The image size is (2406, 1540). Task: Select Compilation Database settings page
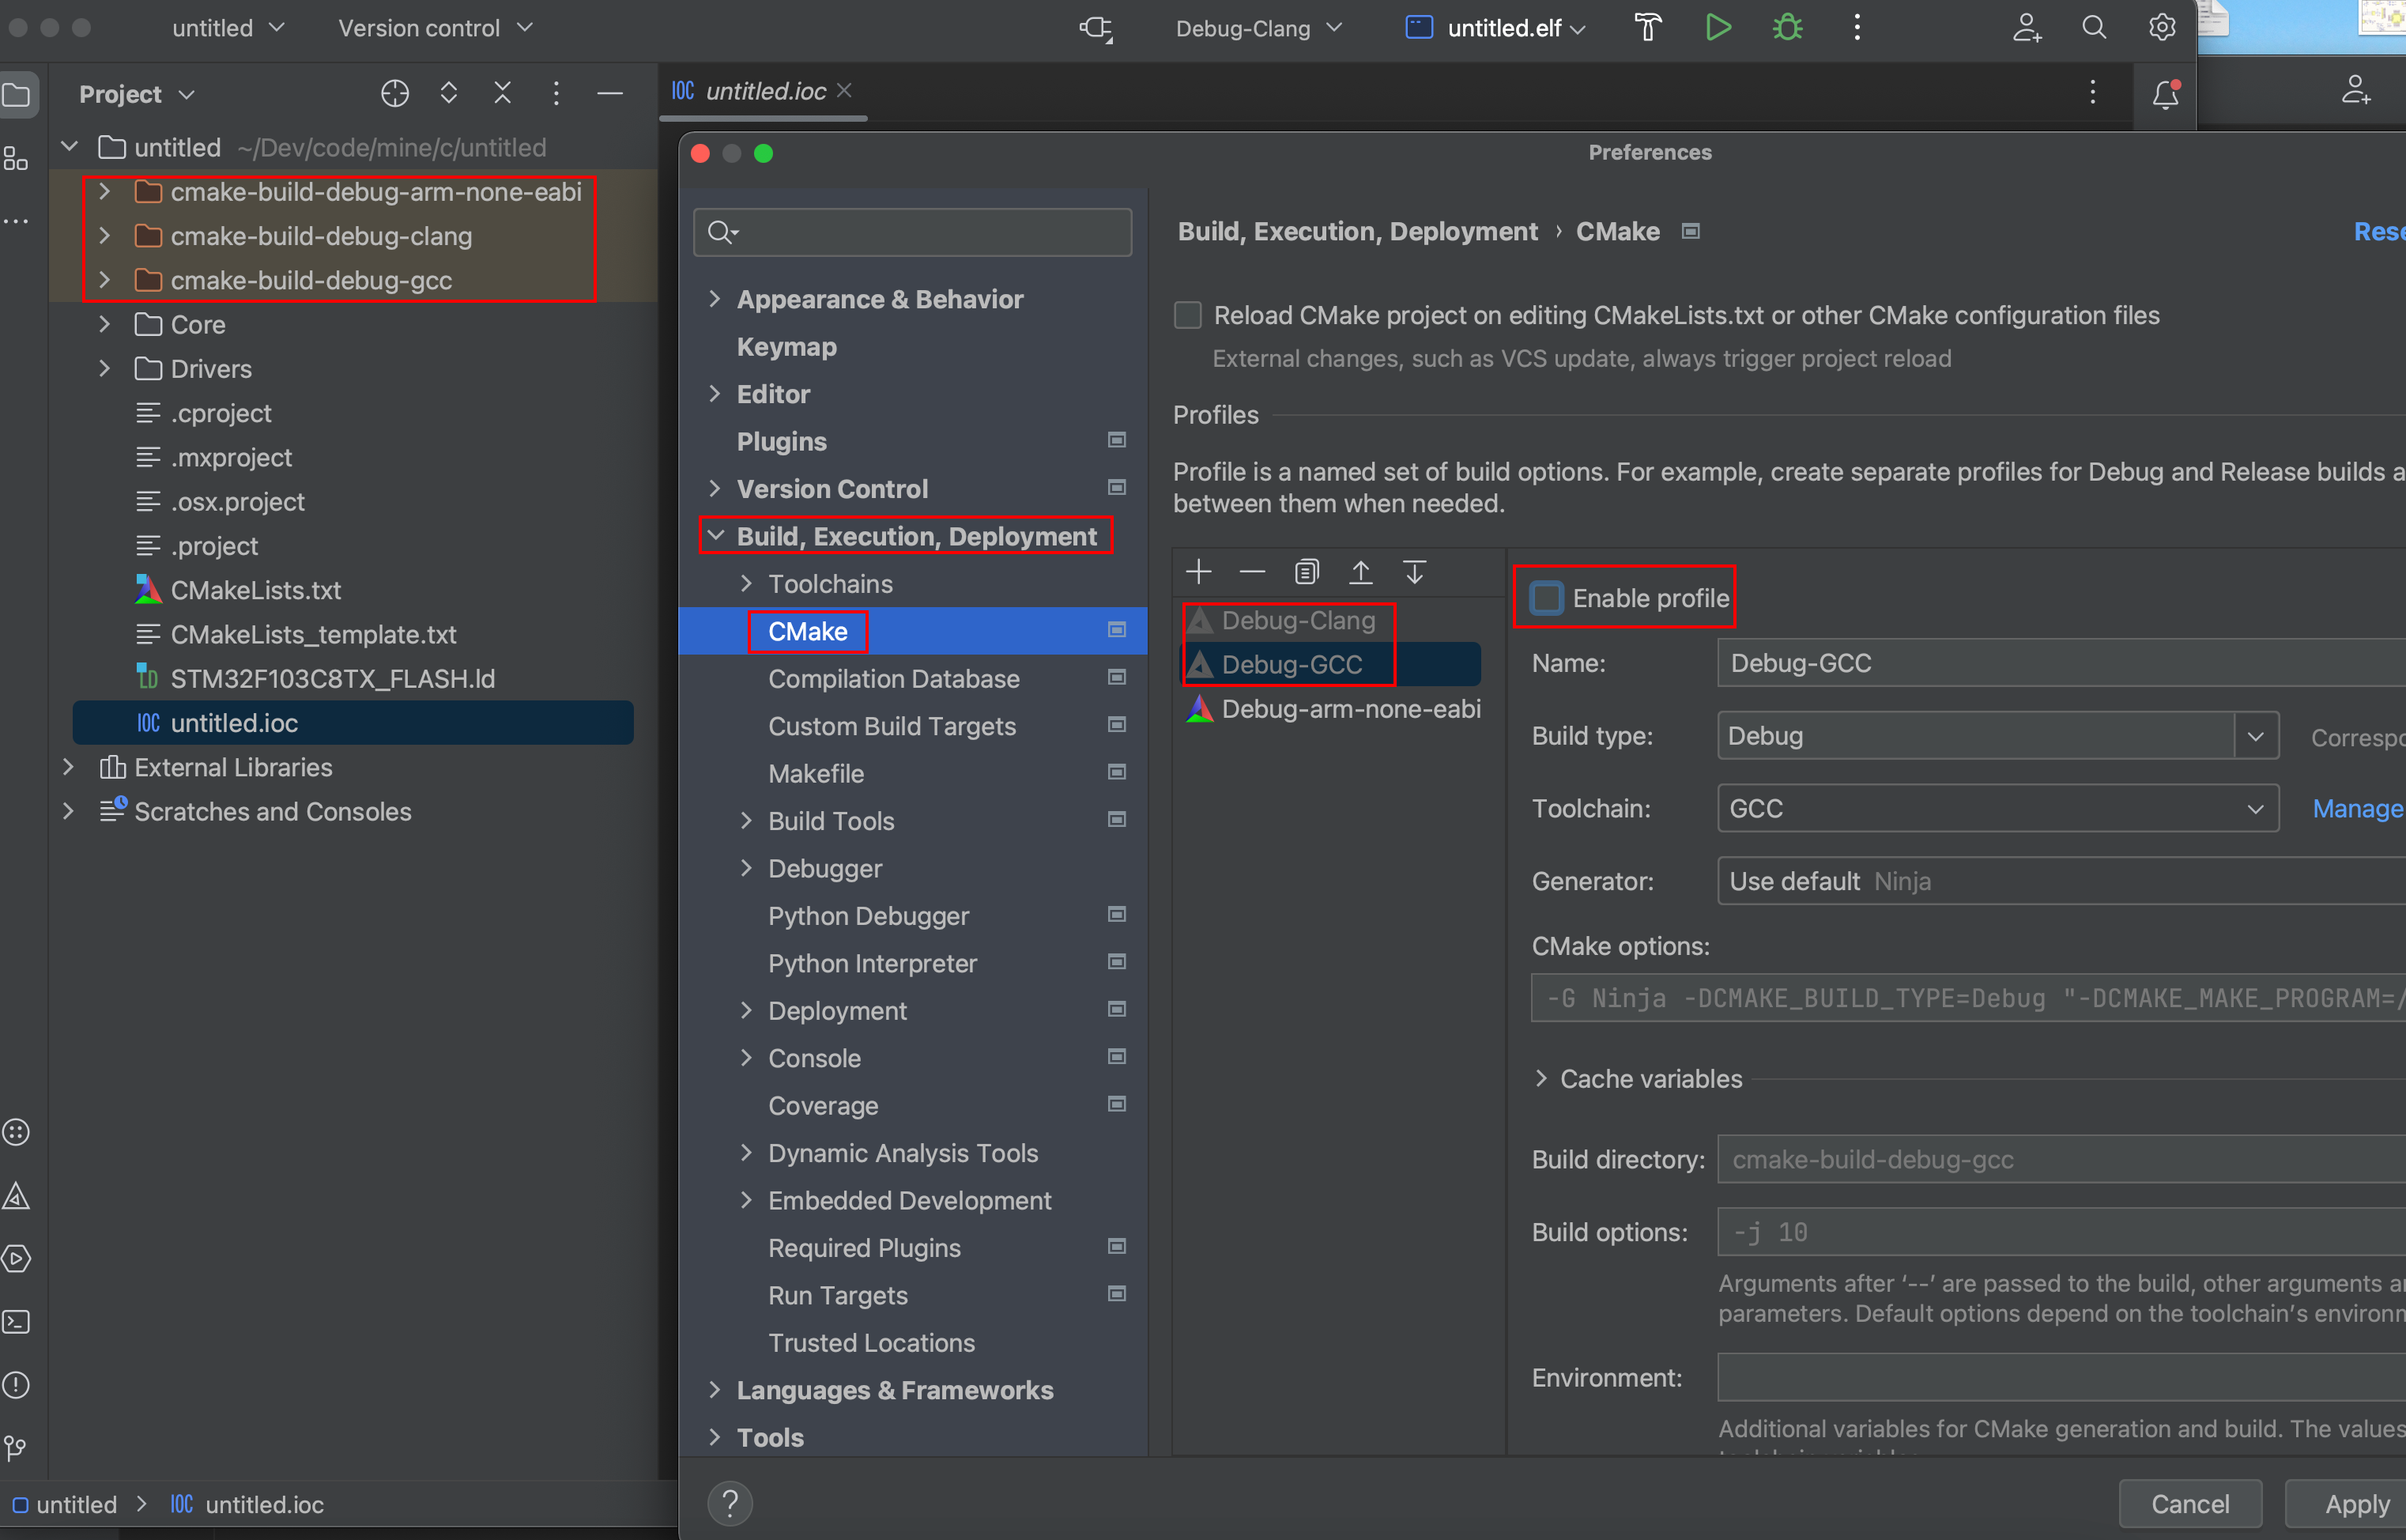click(894, 679)
